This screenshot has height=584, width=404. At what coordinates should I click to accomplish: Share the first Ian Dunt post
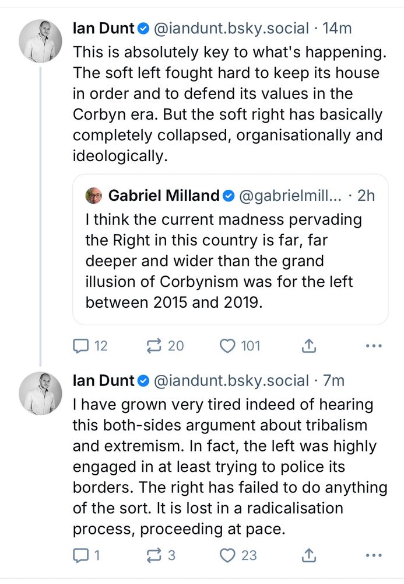click(x=308, y=346)
